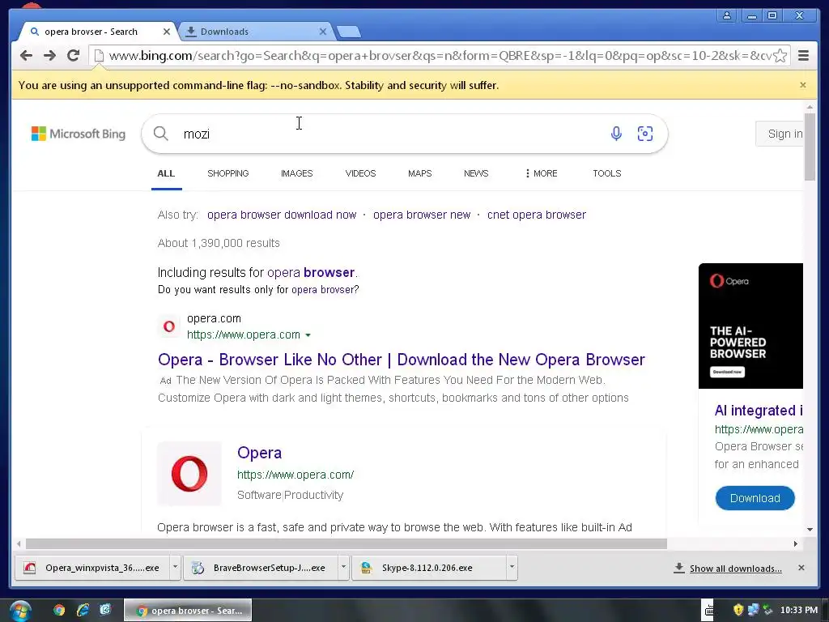Open the Windows Start orb
829x622 pixels.
click(19, 611)
